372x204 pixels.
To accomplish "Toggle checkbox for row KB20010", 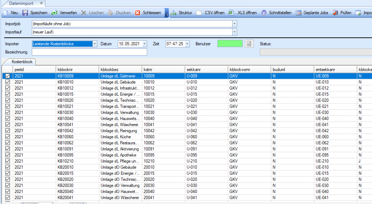I will point(7,167).
